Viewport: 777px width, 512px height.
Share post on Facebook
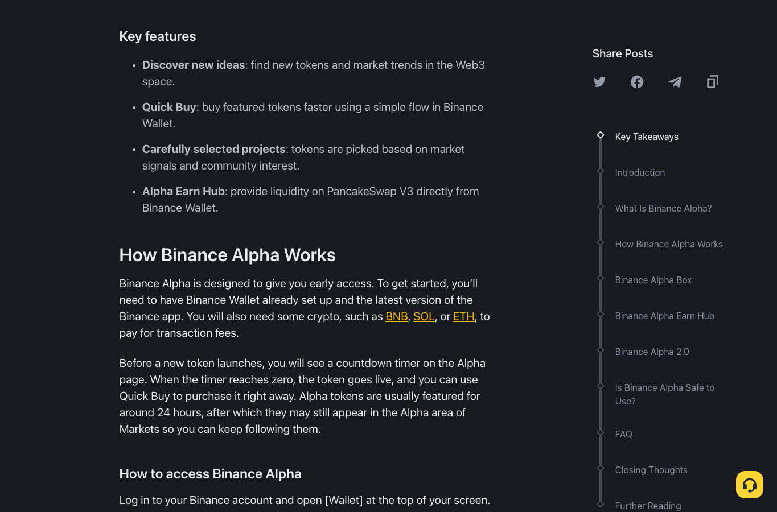tap(637, 82)
